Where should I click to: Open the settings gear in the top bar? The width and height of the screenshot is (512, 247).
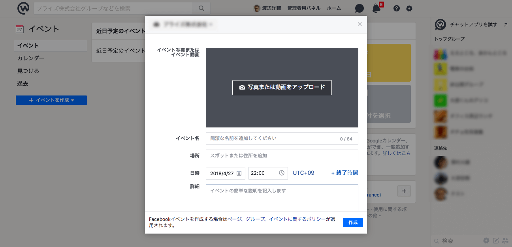coord(409,8)
